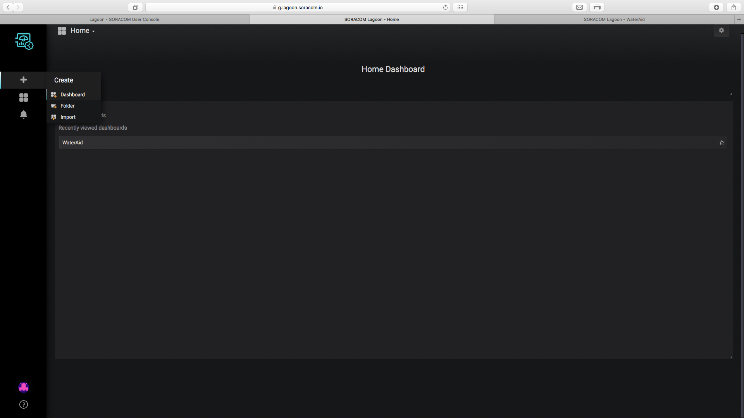Switch to the SORACOM Lagoon - WaterAid tab

pyautogui.click(x=614, y=19)
